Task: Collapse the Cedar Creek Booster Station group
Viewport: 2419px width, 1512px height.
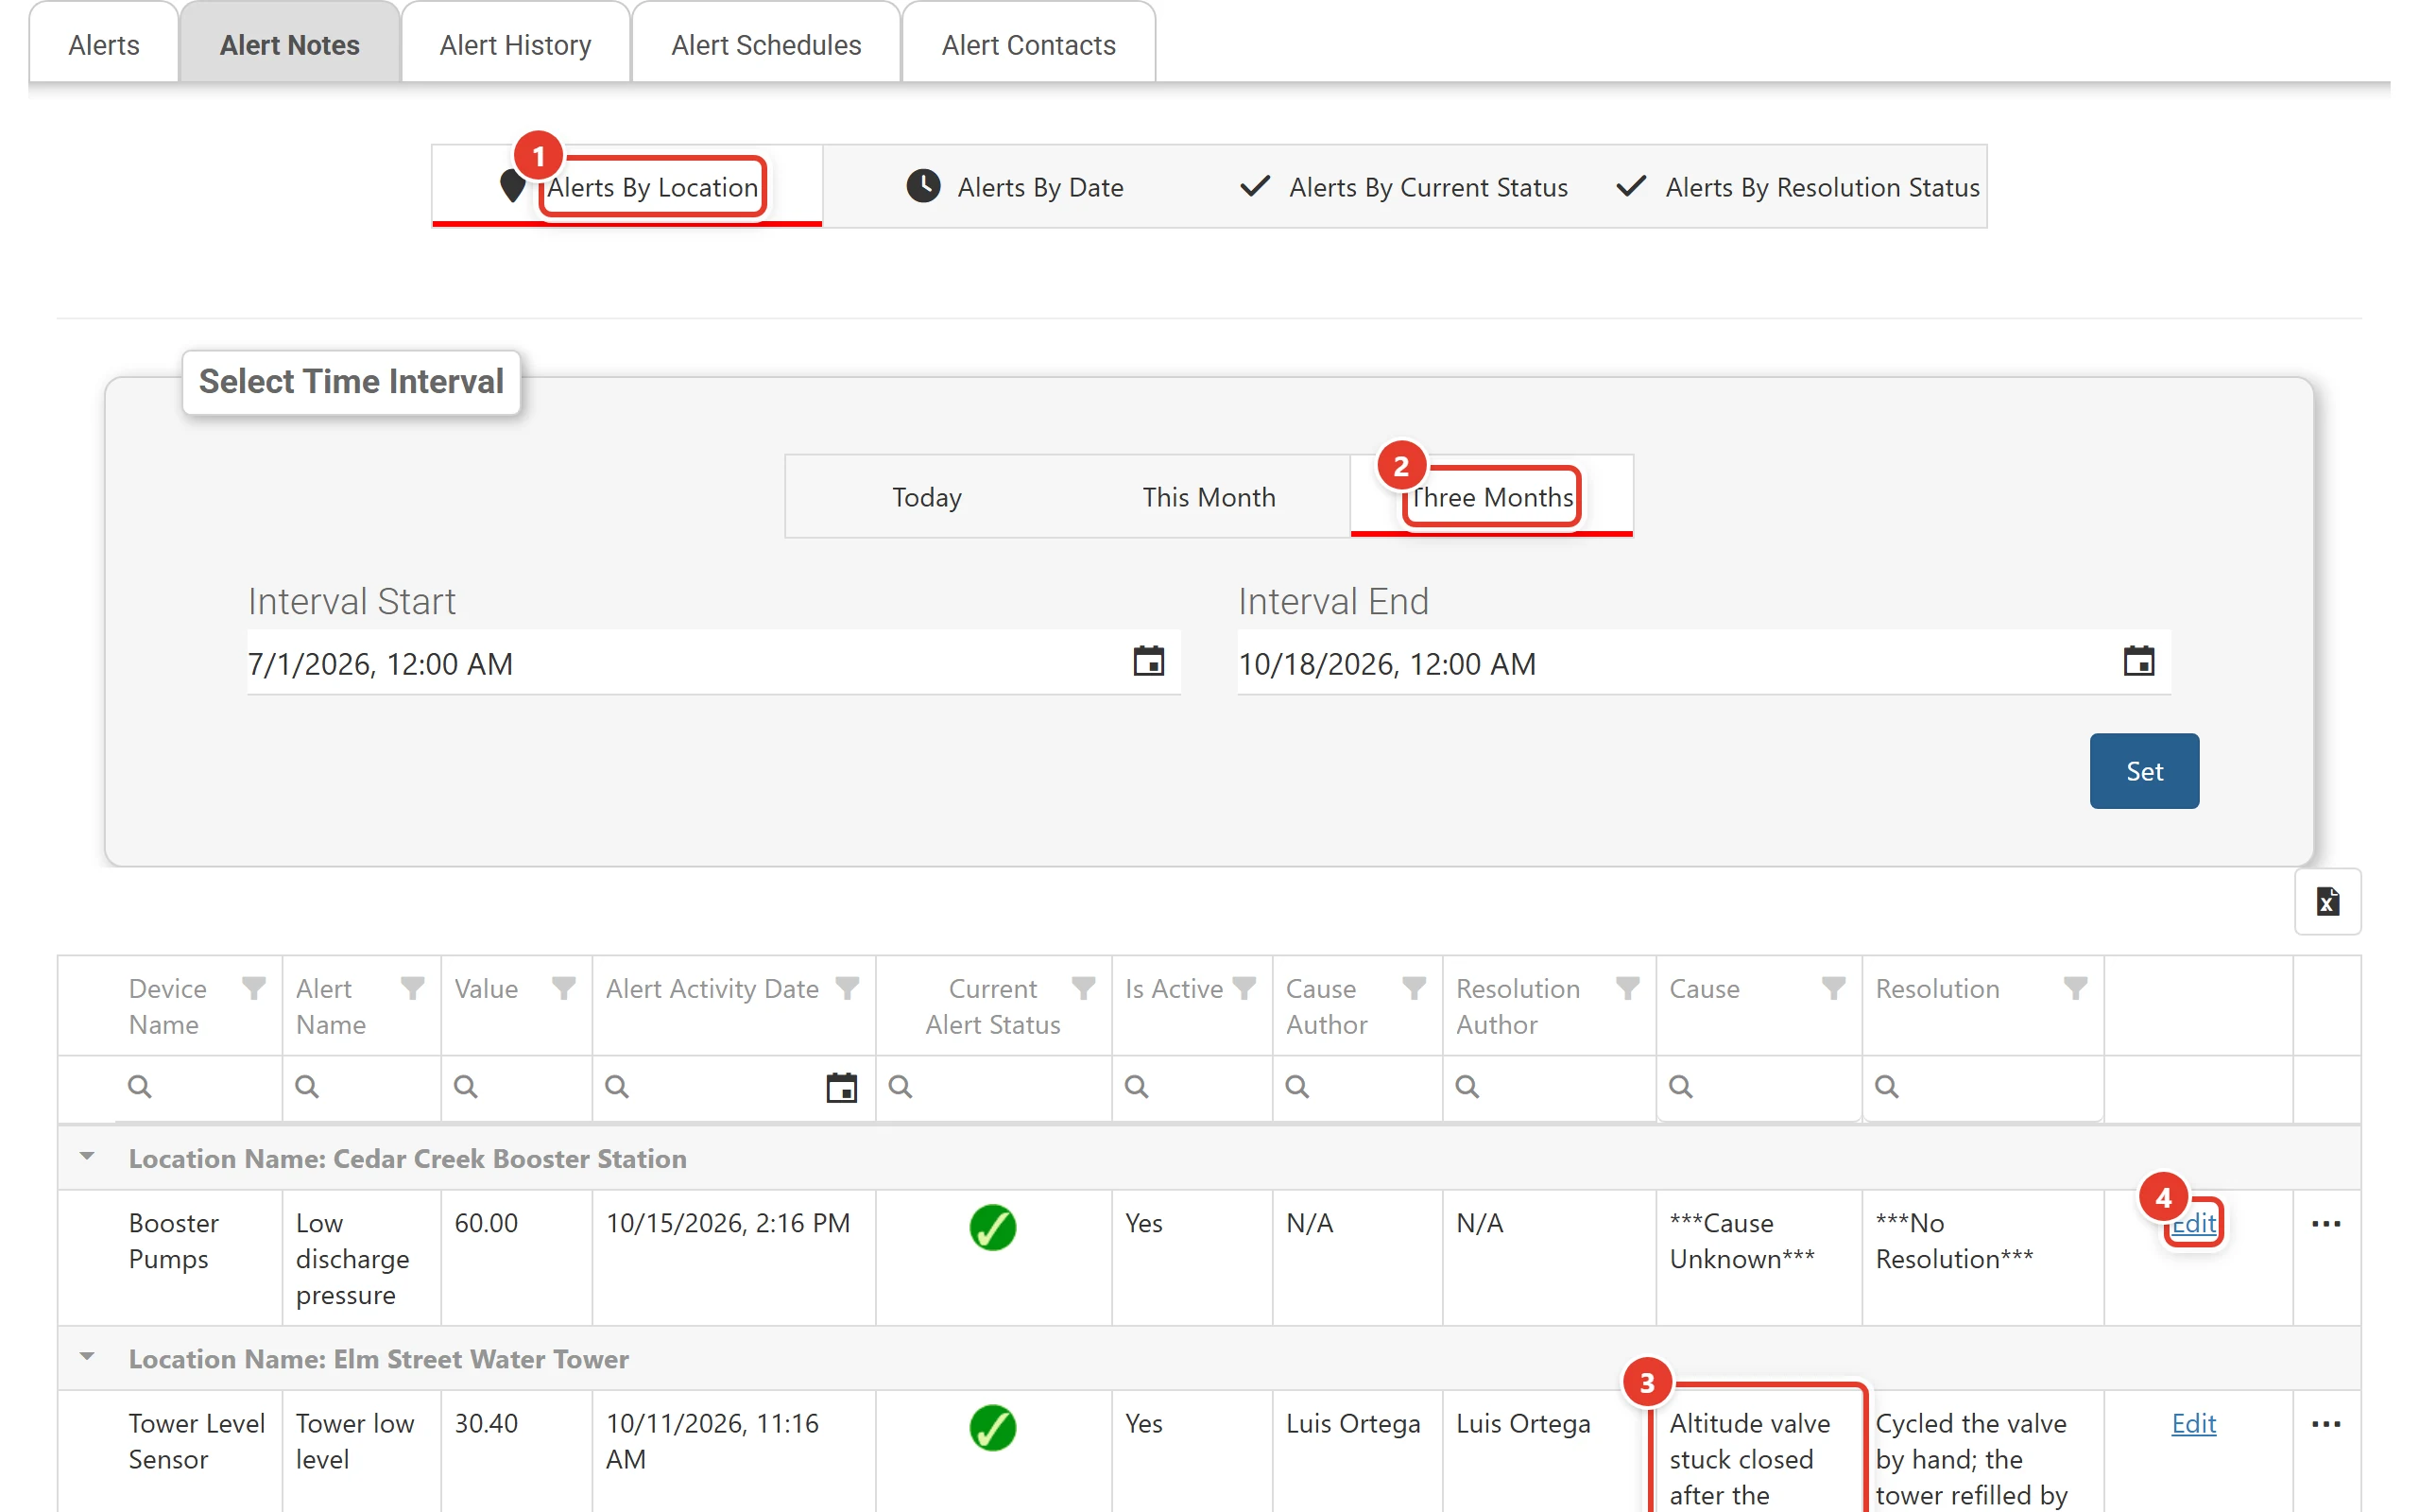Action: pos(87,1157)
